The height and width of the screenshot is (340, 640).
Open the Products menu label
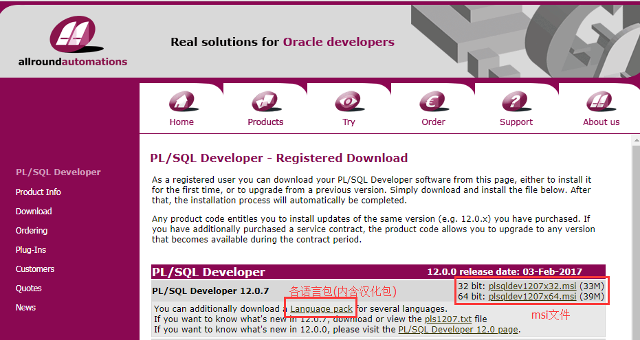coord(265,122)
